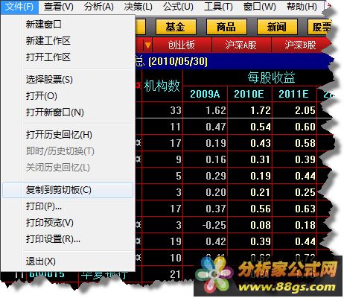The height and width of the screenshot is (298, 344).
Task: Select 打开历史回忆(H) entry
Action: [68, 135]
